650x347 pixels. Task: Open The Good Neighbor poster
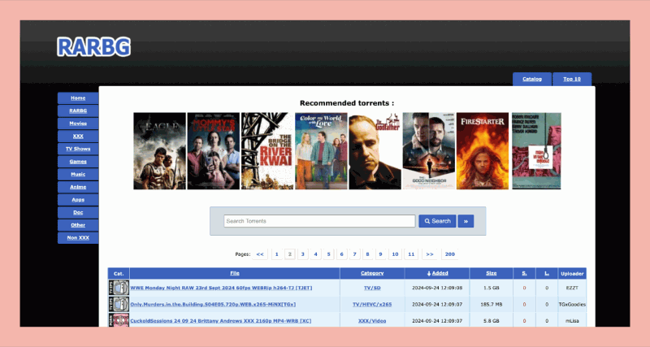[x=429, y=151]
